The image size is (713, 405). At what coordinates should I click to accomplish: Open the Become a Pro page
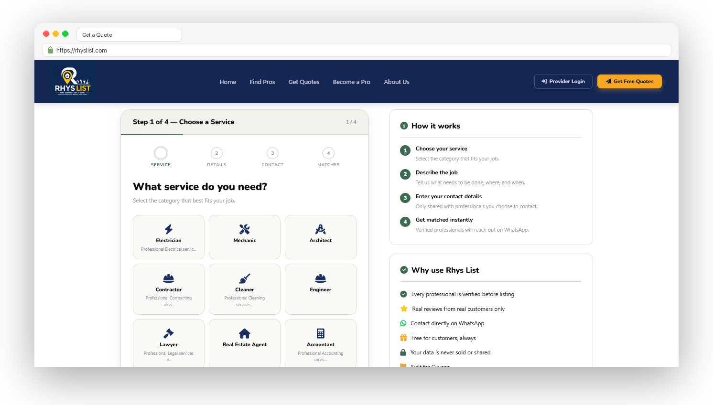[x=352, y=82]
